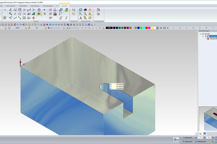Click the Basisprofil sketch icon in tree
Viewport: 217px width, 144px height.
[x=208, y=39]
